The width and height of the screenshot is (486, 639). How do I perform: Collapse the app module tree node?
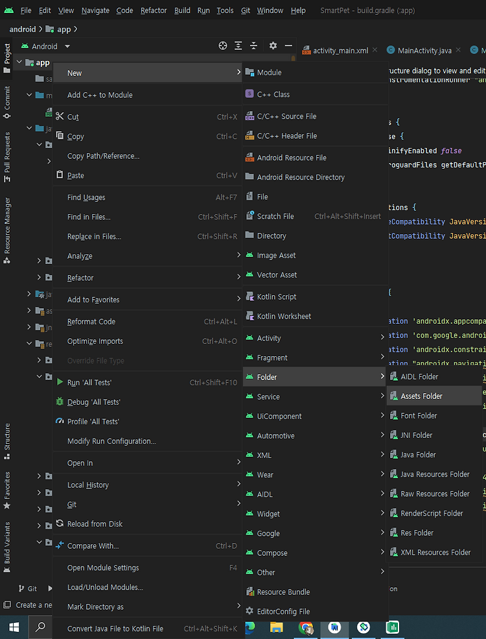pos(19,62)
